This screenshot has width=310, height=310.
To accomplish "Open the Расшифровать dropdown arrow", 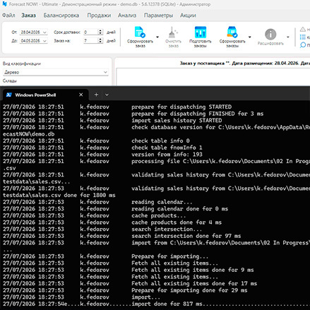I will (x=288, y=37).
